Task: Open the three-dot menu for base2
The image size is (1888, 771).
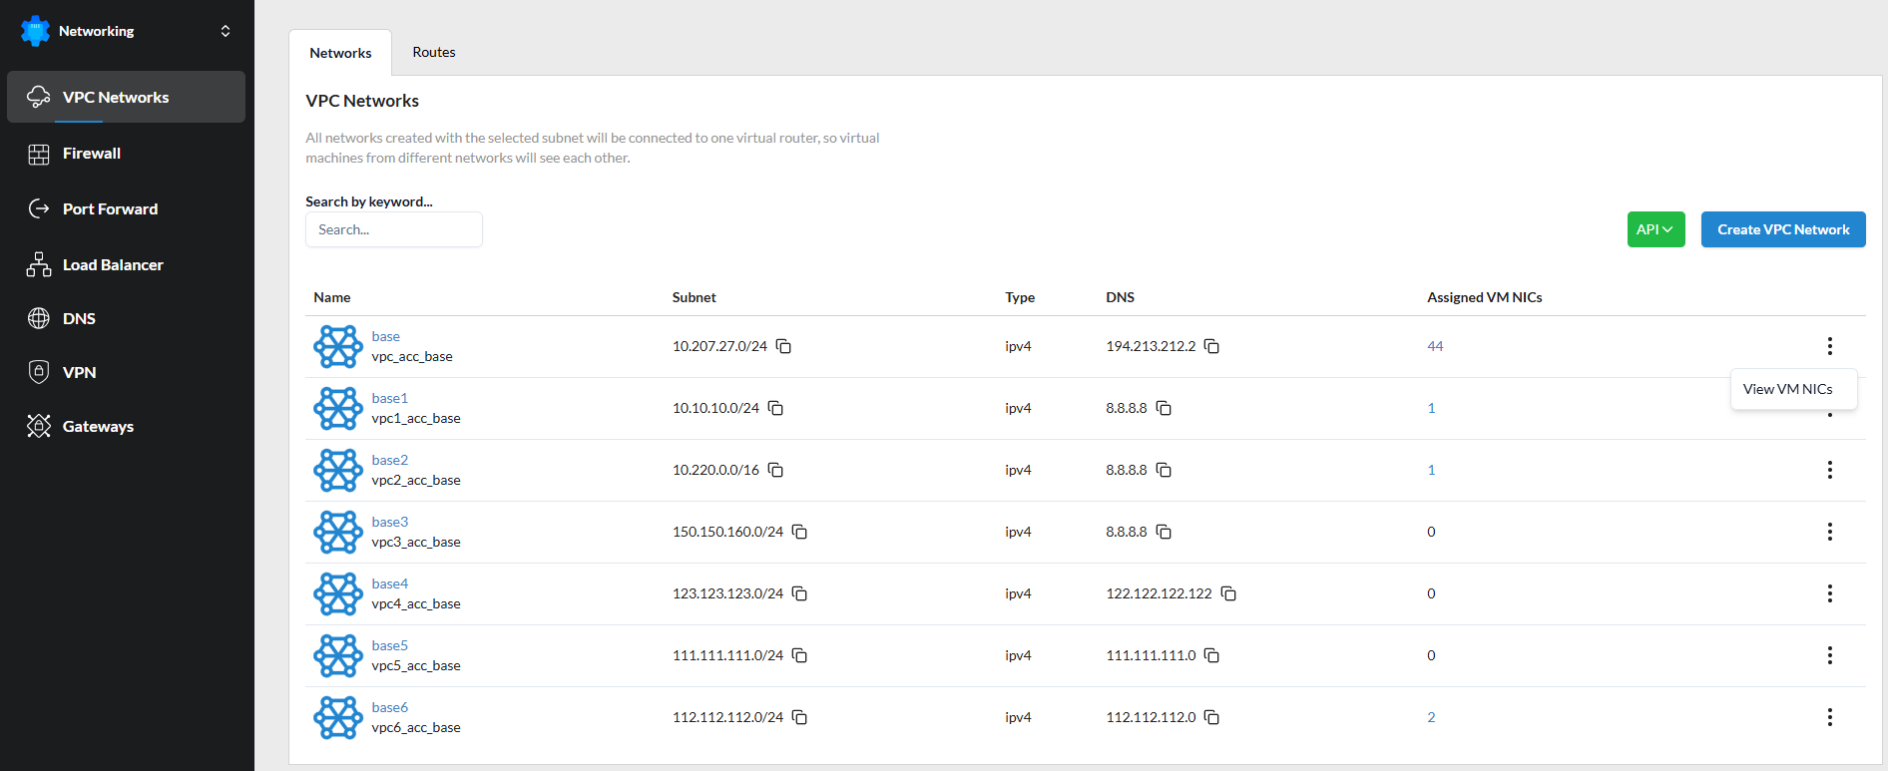Action: tap(1829, 470)
